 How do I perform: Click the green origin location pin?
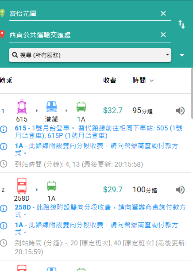point(2,13)
